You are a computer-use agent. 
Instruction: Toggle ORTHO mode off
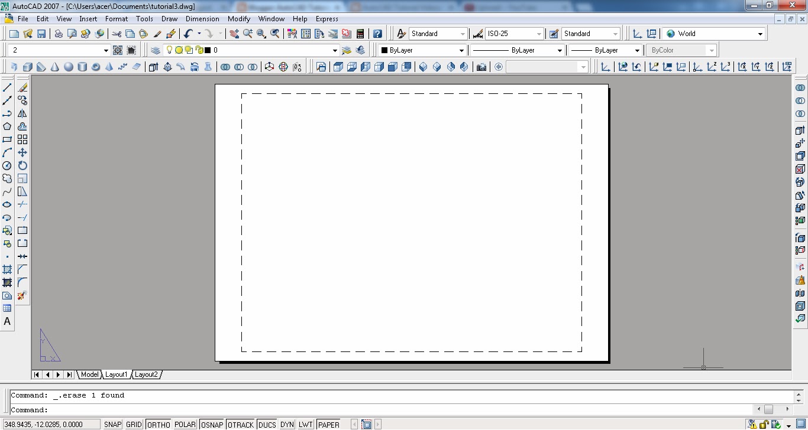coord(158,424)
